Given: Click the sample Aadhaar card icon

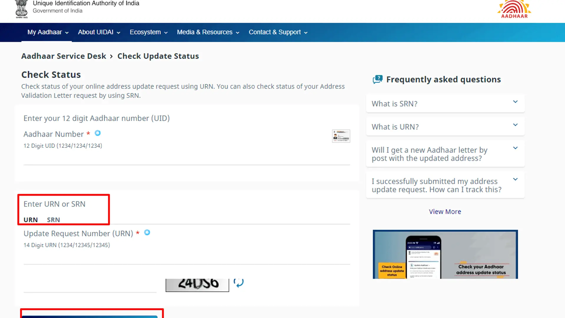Looking at the screenshot, I should click(341, 136).
